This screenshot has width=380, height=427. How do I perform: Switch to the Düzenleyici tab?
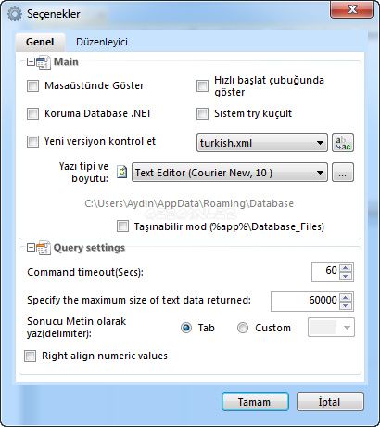[x=102, y=42]
